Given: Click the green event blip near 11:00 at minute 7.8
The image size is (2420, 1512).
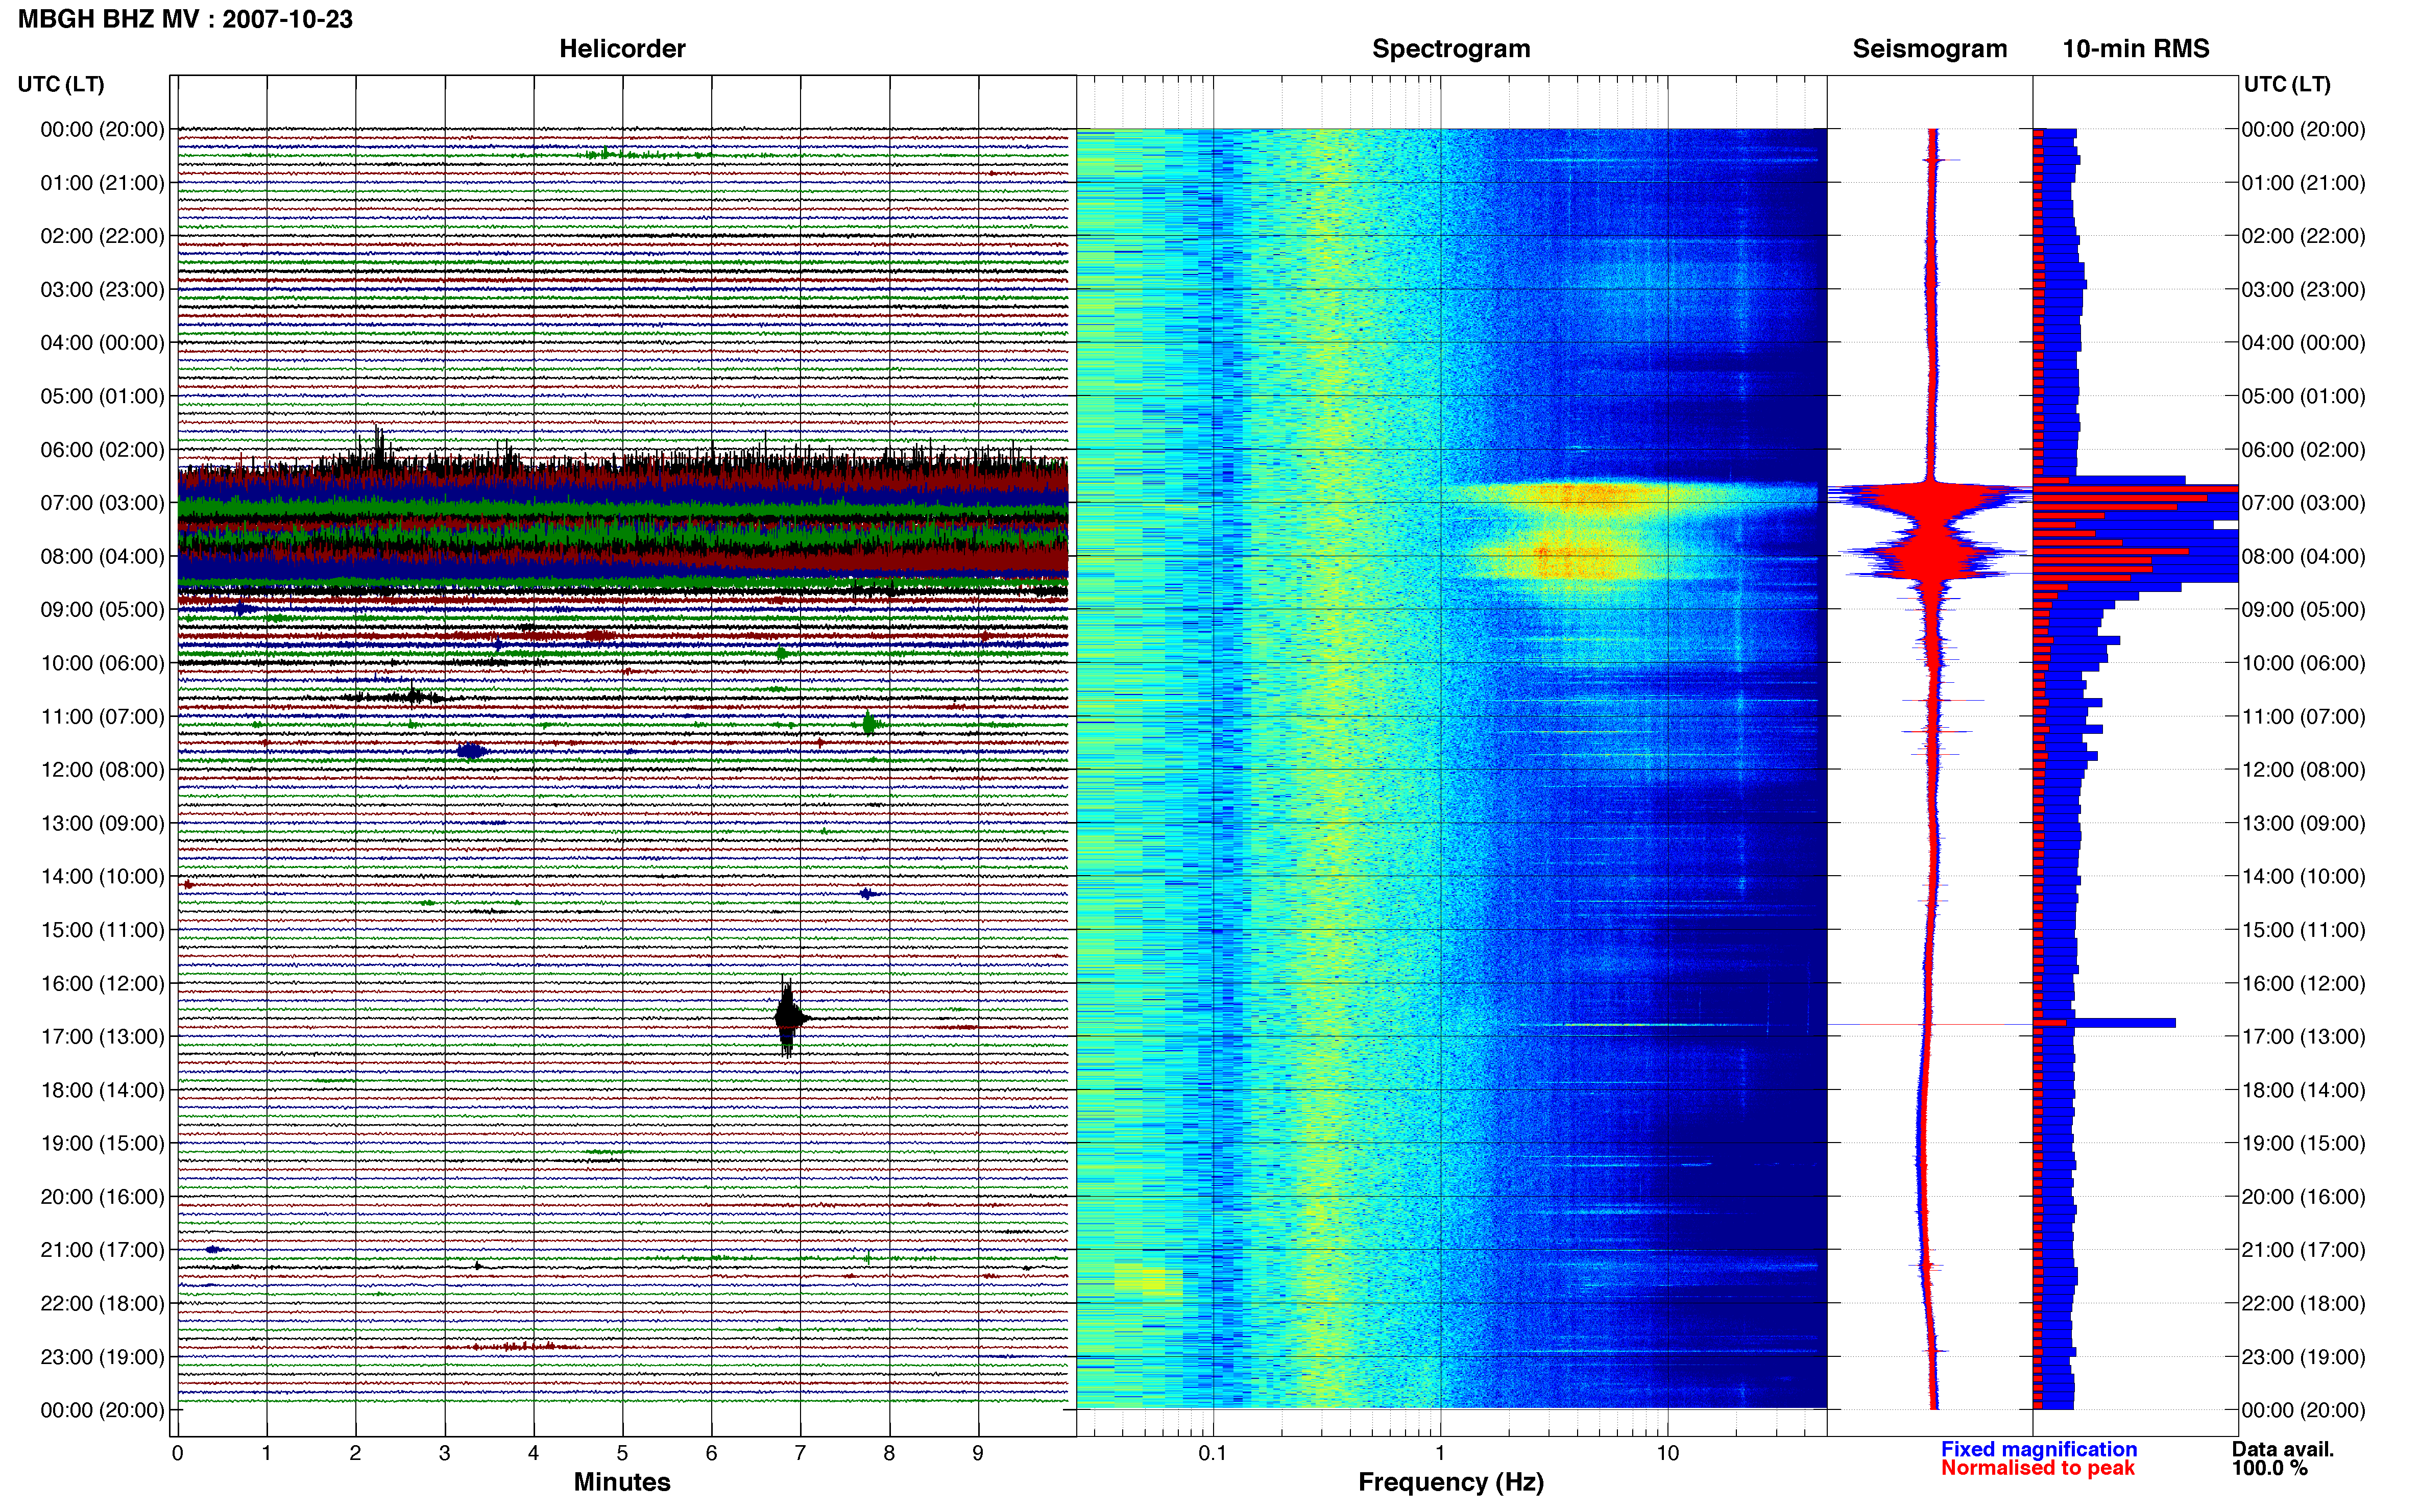Looking at the screenshot, I should 868,723.
